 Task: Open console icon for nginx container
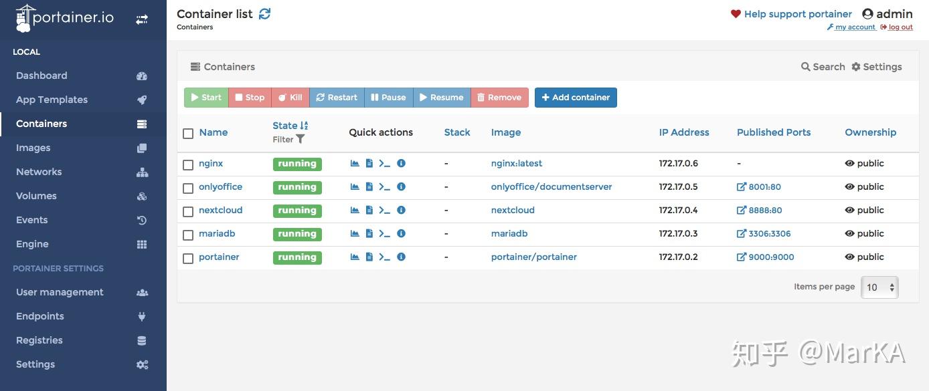tap(384, 163)
